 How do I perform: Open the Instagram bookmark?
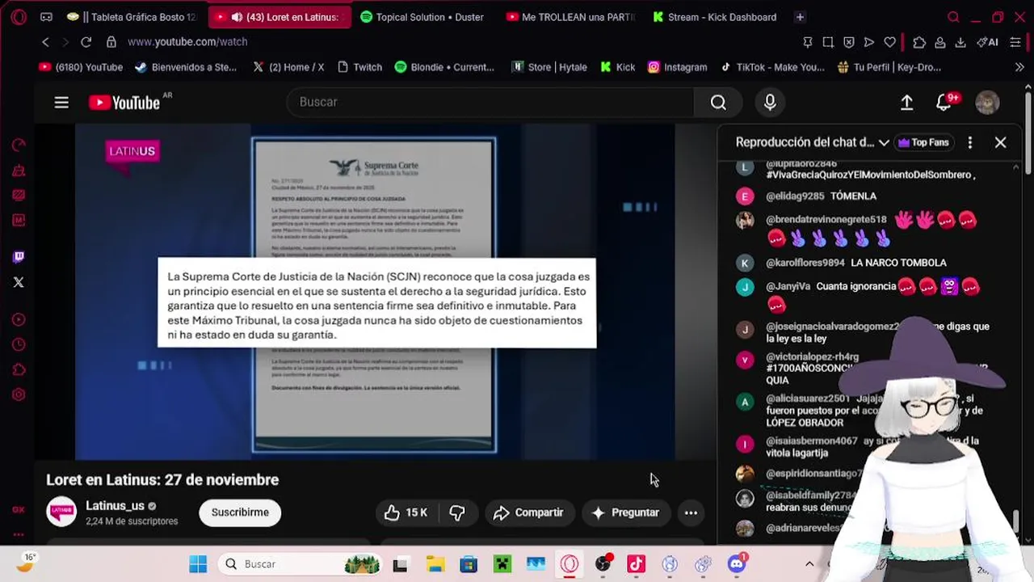click(x=677, y=67)
